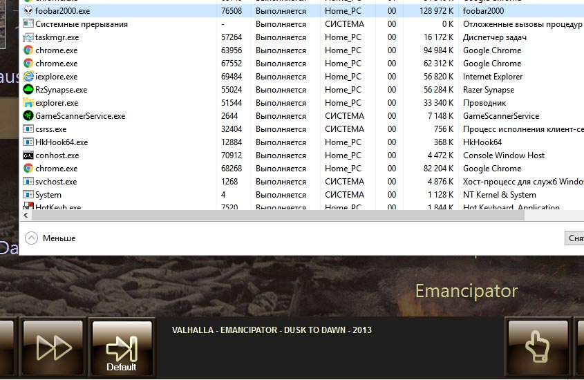The width and height of the screenshot is (584, 380).
Task: Select the foobar2000.exe process name
Action: [63, 11]
